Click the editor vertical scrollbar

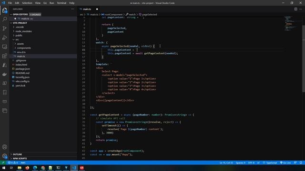point(304,59)
